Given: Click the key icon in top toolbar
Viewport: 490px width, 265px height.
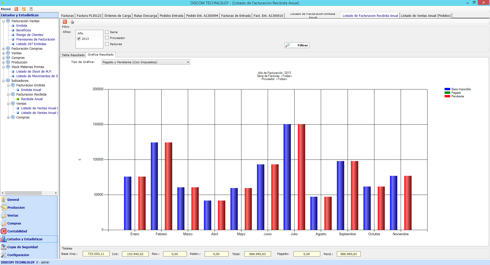Looking at the screenshot, I should (24, 9).
